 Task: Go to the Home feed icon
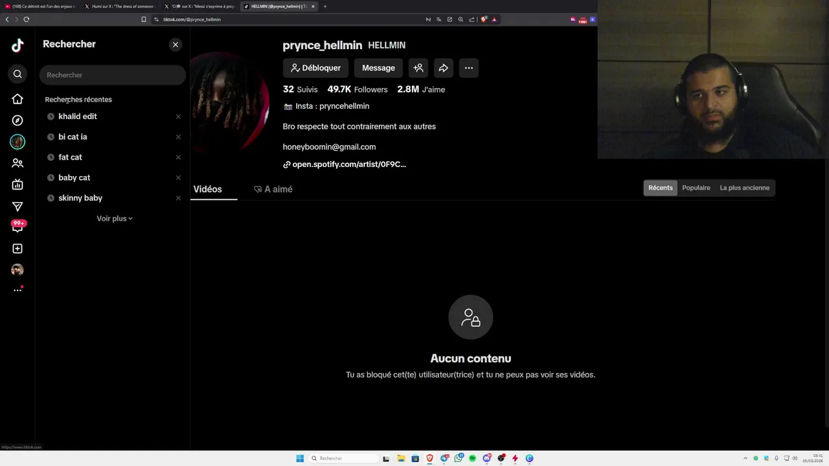[17, 99]
